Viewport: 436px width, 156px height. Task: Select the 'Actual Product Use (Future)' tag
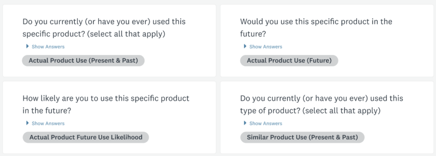click(289, 61)
